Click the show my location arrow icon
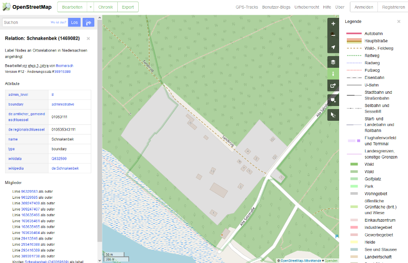 tap(333, 47)
